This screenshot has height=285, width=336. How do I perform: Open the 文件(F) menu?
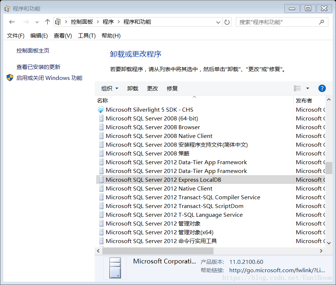pos(16,36)
